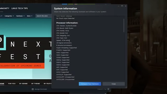
Task: Open the More dropdown in Steam store
Action: click(x=29, y=16)
